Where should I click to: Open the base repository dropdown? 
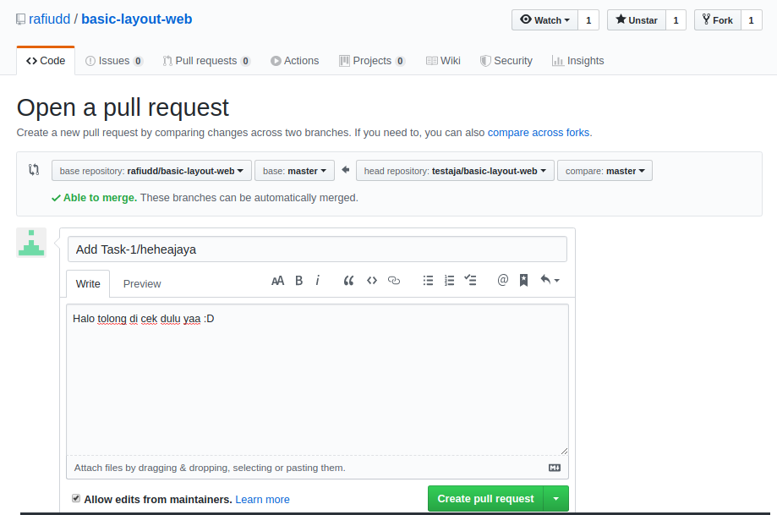[151, 171]
